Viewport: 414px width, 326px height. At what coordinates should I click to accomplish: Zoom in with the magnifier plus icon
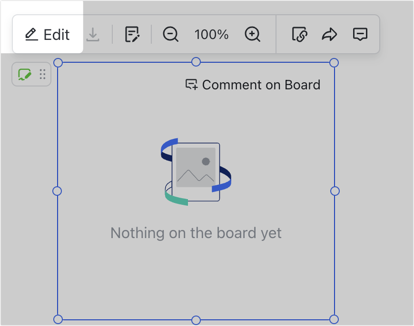pyautogui.click(x=253, y=34)
